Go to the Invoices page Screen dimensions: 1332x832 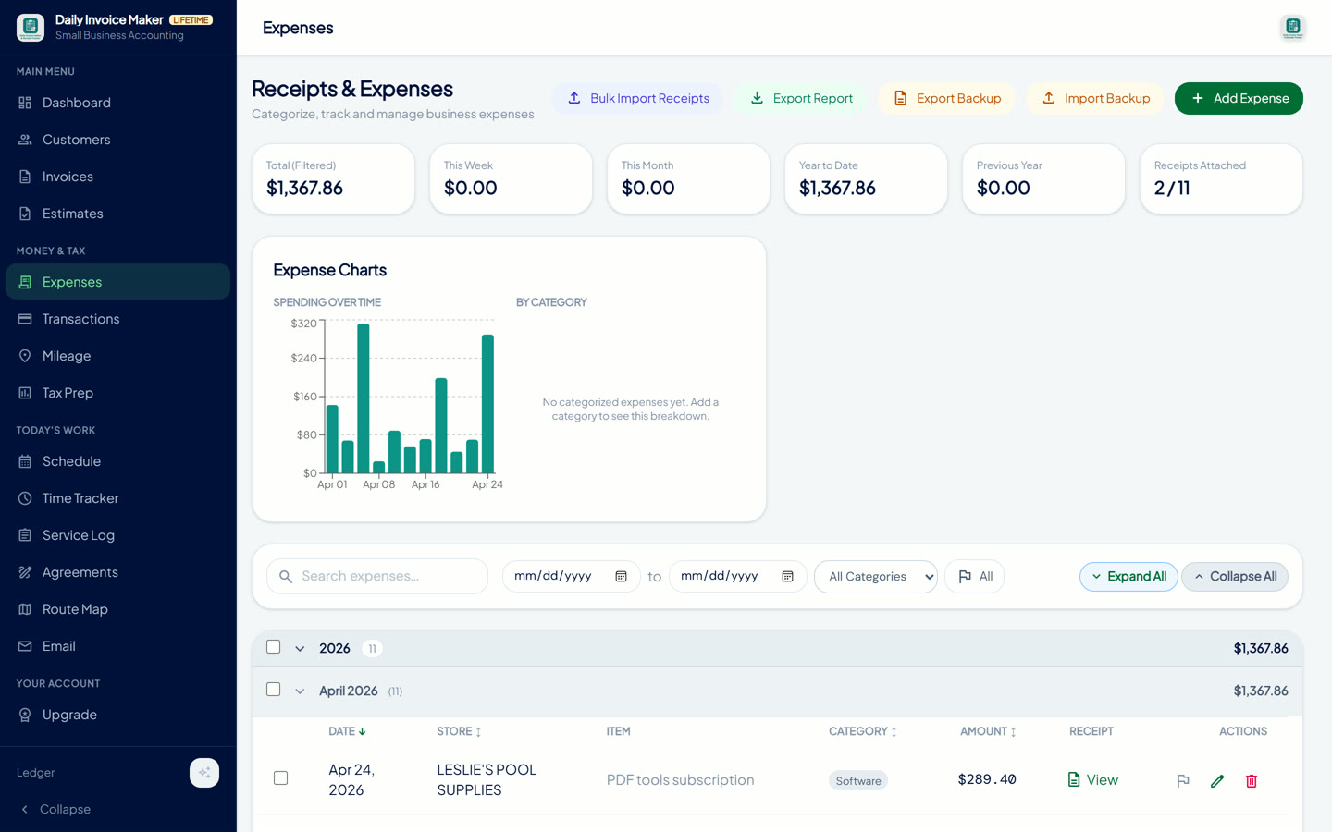(x=117, y=177)
